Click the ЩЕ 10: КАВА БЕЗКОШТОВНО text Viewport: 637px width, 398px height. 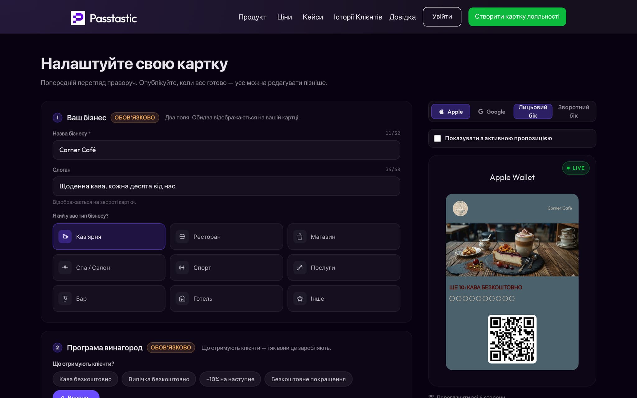pos(486,287)
